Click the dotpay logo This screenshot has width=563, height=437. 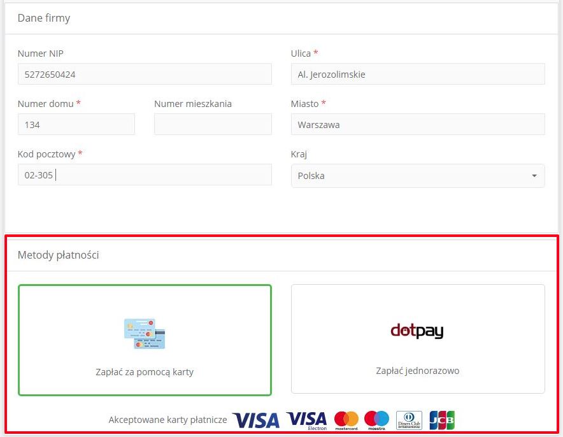pos(417,331)
